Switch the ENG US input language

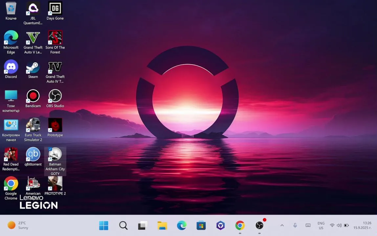(321, 226)
